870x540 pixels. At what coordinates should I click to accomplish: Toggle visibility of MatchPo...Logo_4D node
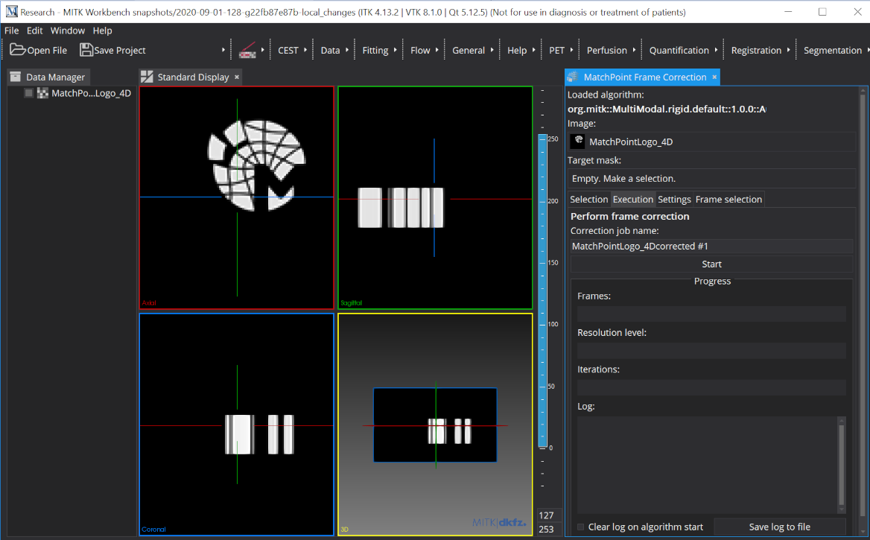pos(28,93)
